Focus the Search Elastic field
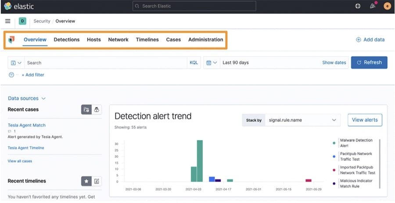The image size is (395, 203). coord(194,6)
